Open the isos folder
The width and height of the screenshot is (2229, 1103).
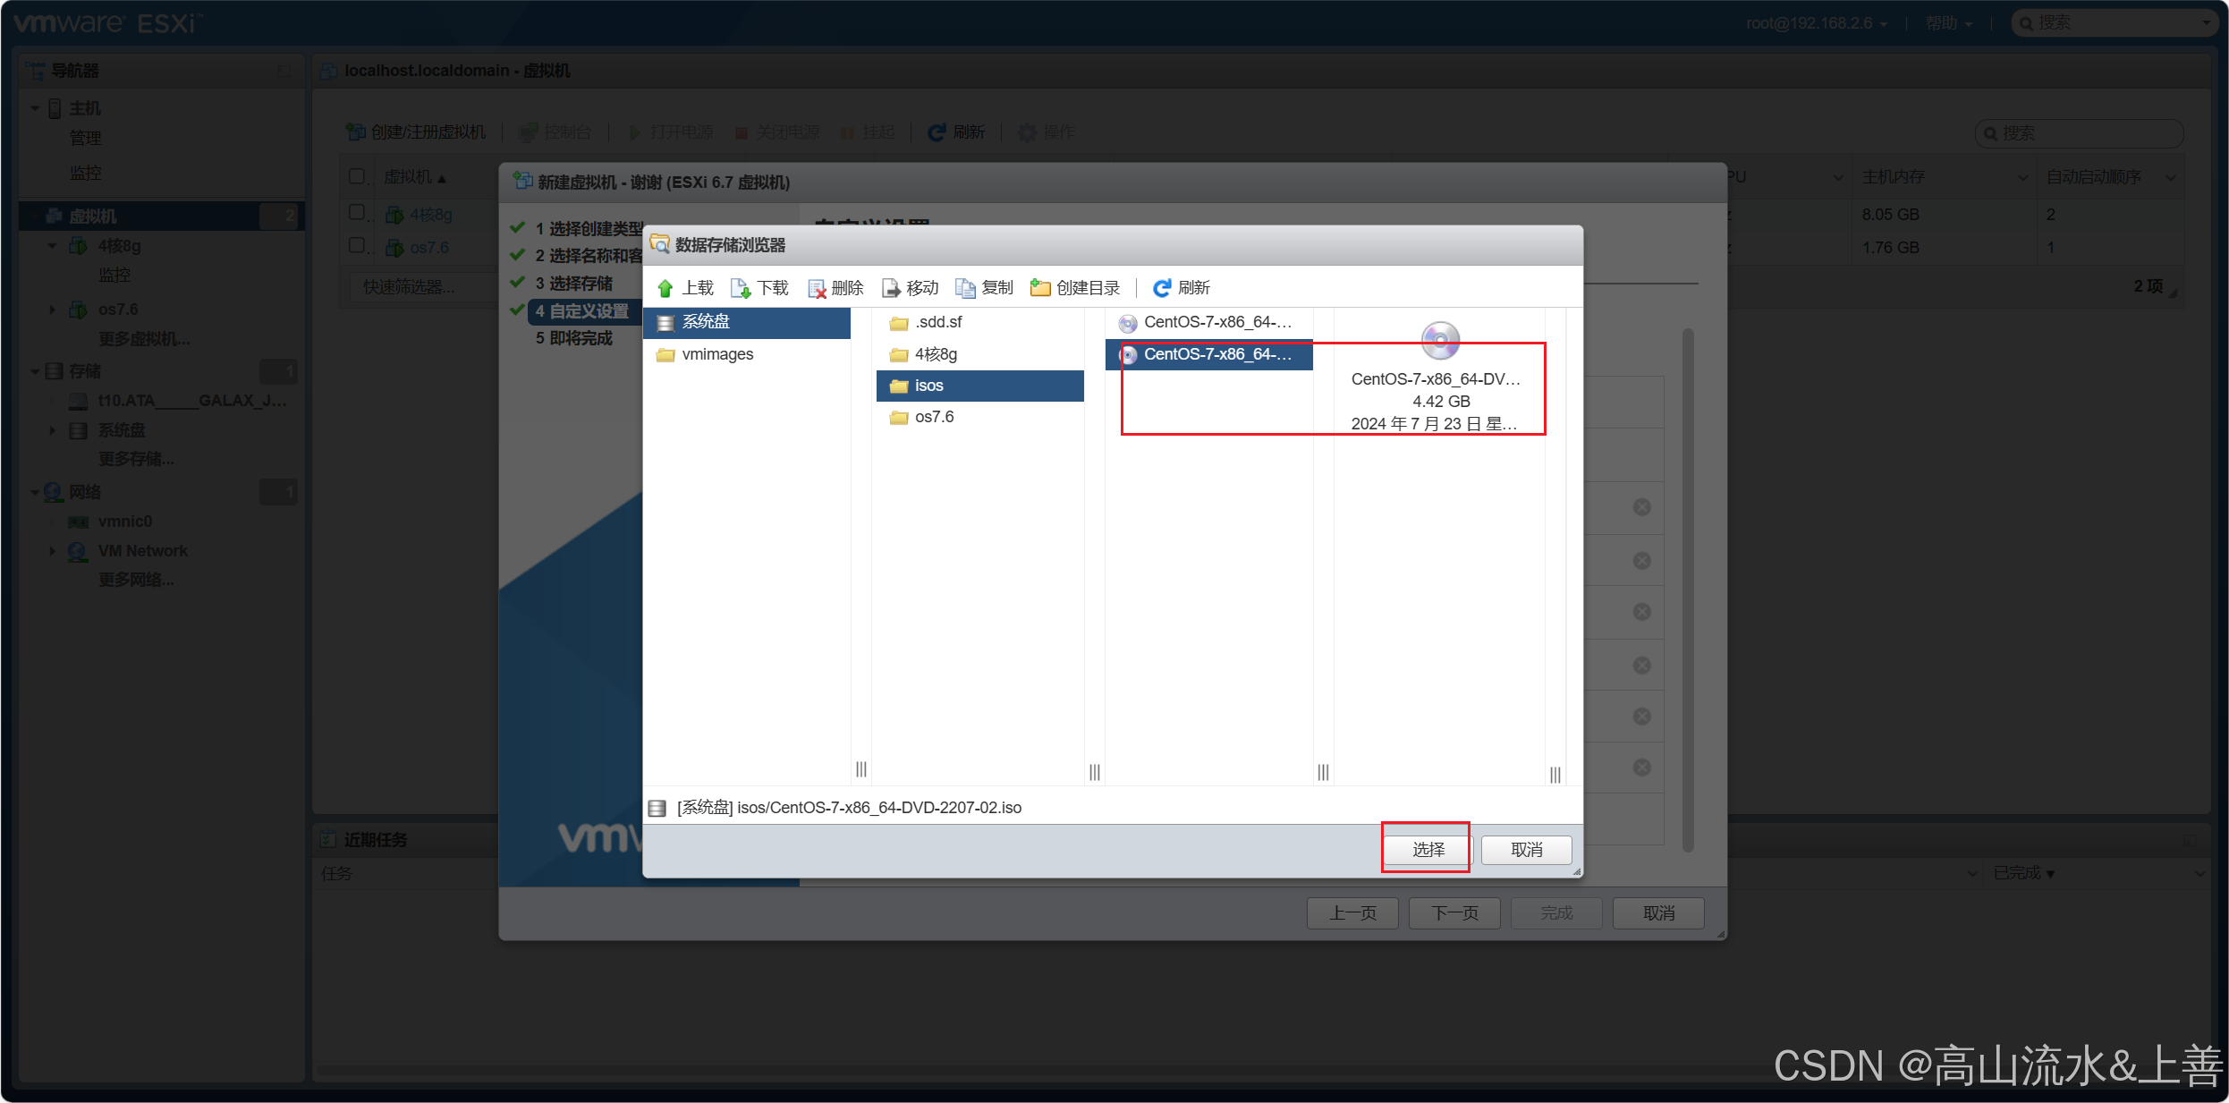[x=979, y=386]
